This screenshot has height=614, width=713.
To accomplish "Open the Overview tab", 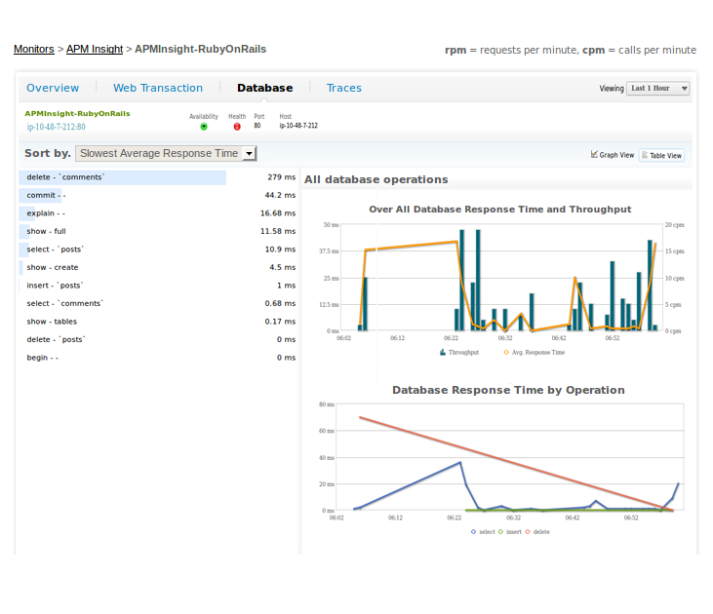I will point(53,88).
